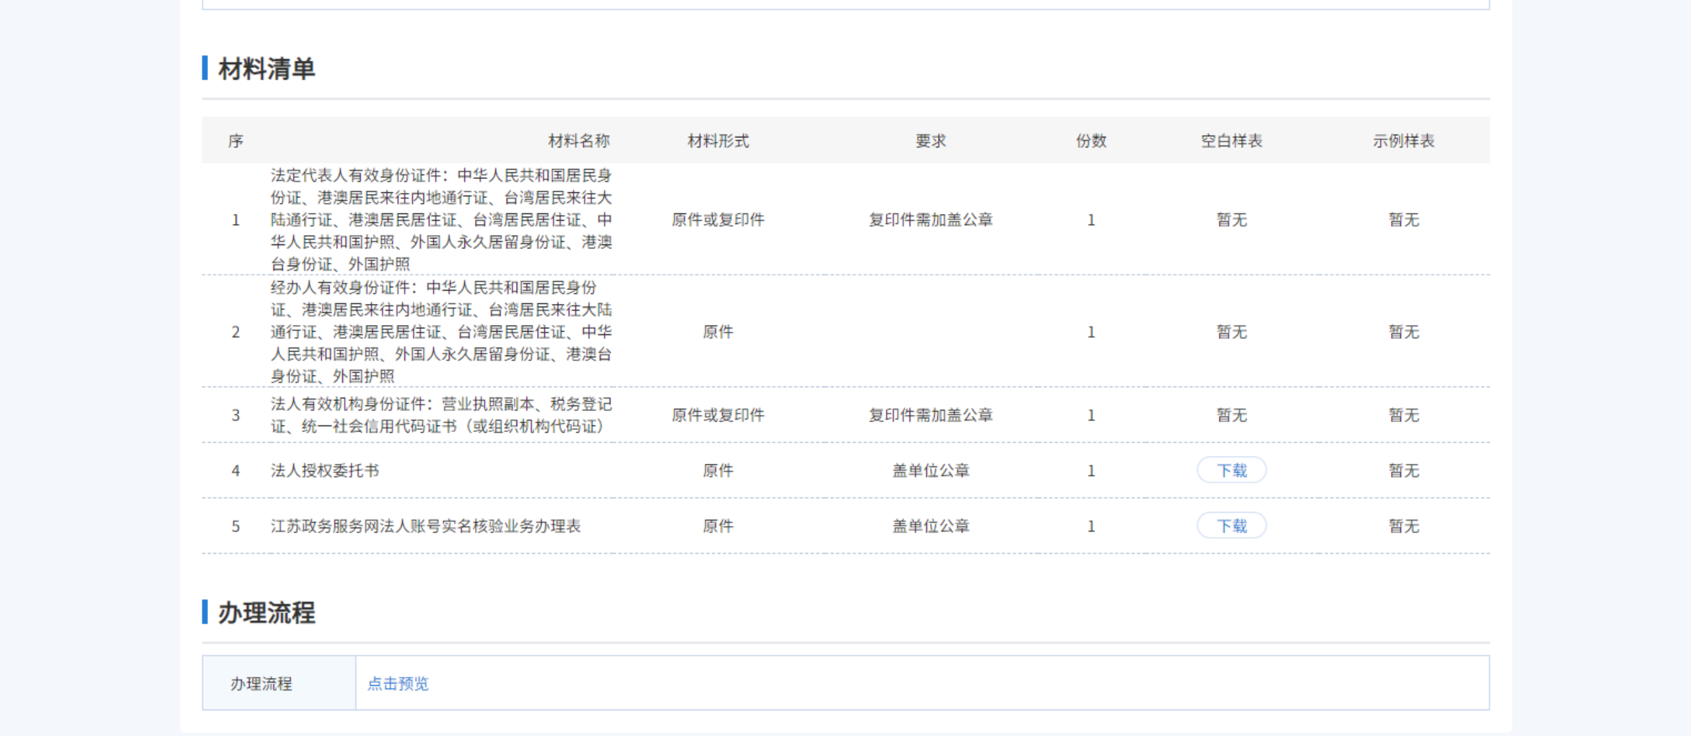
Task: Download the 法人授权委托书 blank form
Action: [1231, 470]
